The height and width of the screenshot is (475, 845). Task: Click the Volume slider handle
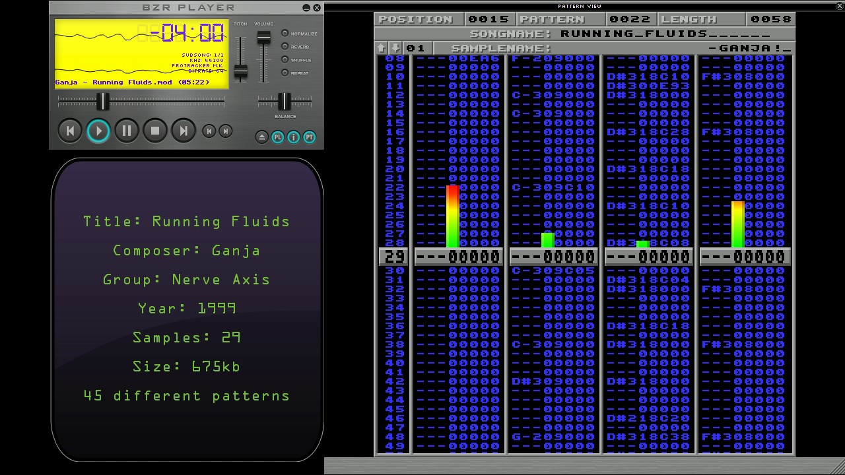click(x=264, y=38)
